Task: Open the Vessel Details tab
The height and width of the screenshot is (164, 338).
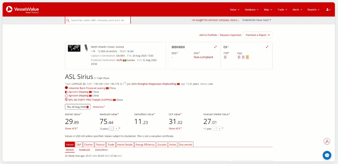Action: (125, 144)
